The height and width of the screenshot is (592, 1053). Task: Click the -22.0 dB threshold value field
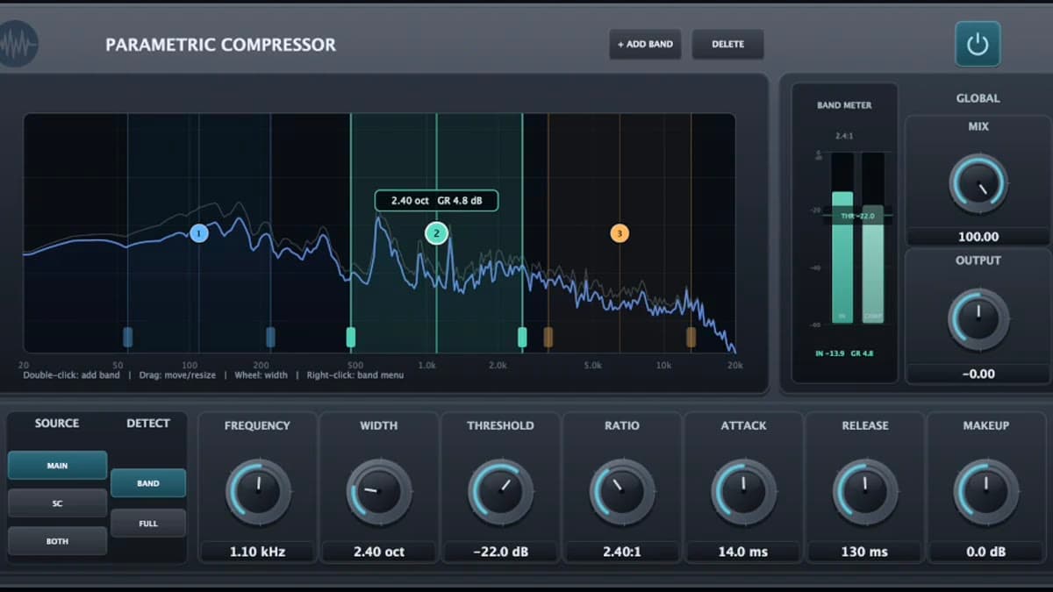[500, 552]
